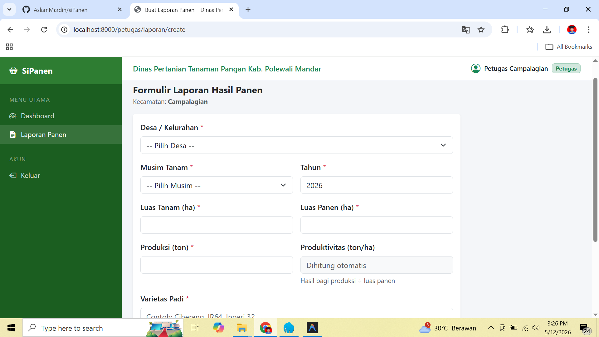The width and height of the screenshot is (599, 337).
Task: Open the volume control icon
Action: pos(536,328)
